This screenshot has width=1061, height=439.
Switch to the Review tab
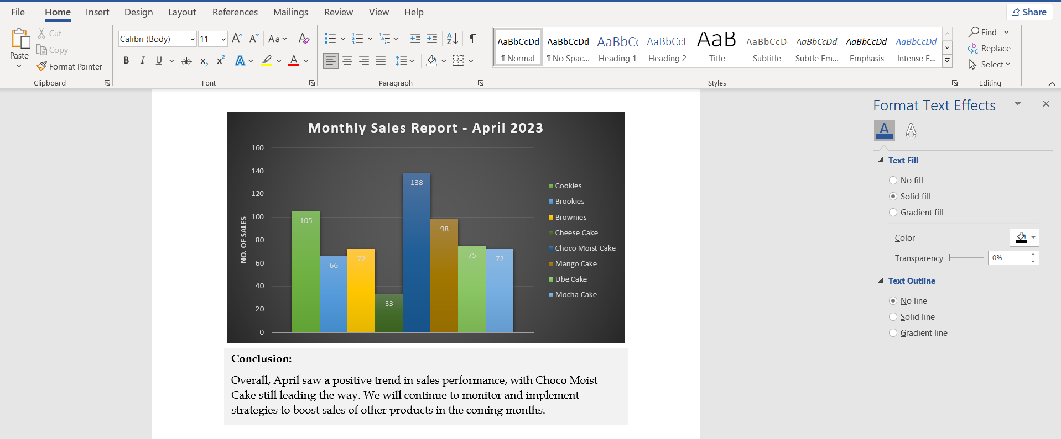pos(339,12)
